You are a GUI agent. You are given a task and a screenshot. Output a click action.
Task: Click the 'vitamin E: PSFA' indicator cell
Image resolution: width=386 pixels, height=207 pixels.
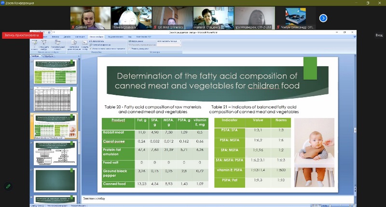pos(230,173)
